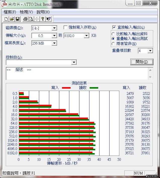The height and width of the screenshot is (178, 160).
Task: Open the maximum transfer size 8192.0 dropdown
Action: 86,36
